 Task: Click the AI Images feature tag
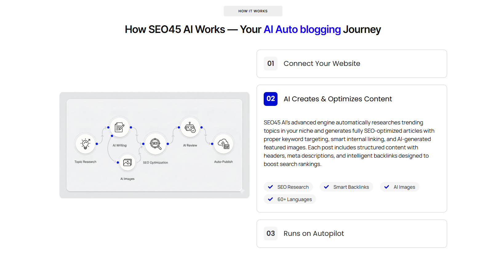tap(400, 187)
